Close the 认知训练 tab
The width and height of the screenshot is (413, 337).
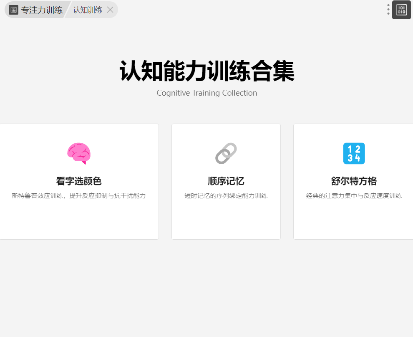[110, 10]
